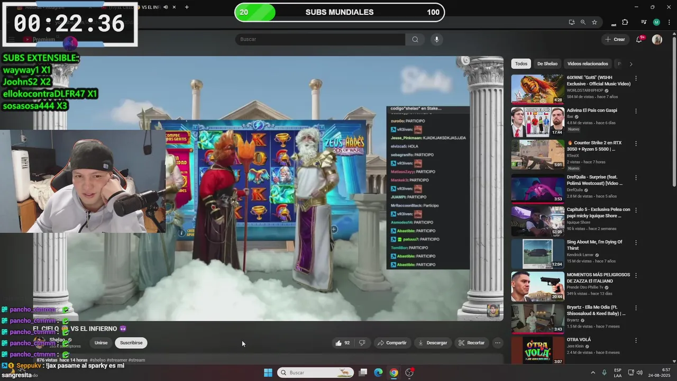
Task: Open options for DrefQuila Surprise video
Action: [636, 177]
